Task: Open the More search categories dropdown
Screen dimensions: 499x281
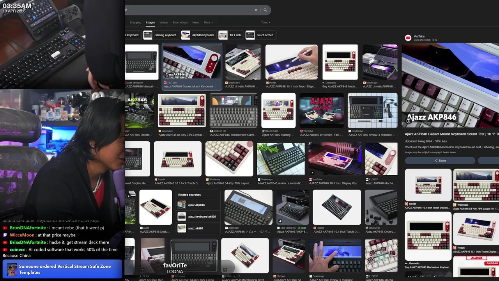Action: (208, 23)
